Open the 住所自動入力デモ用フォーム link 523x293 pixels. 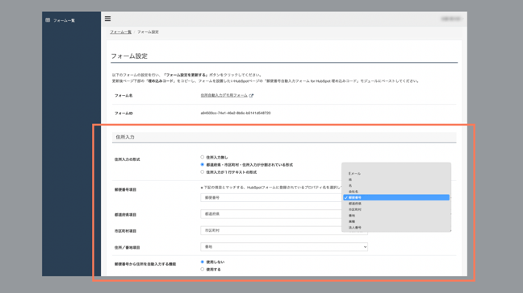tap(224, 96)
